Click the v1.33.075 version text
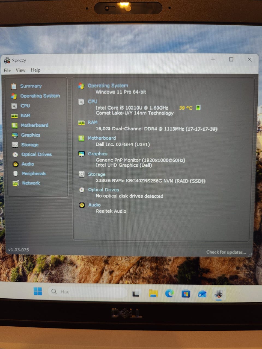Screen dimensions: 262x349 [19, 250]
